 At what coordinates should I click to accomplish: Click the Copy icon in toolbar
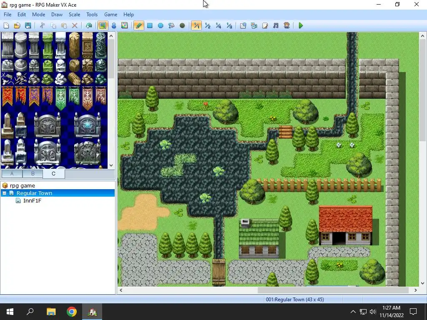[53, 25]
